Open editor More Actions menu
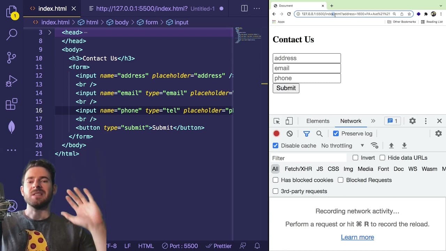 point(257,8)
